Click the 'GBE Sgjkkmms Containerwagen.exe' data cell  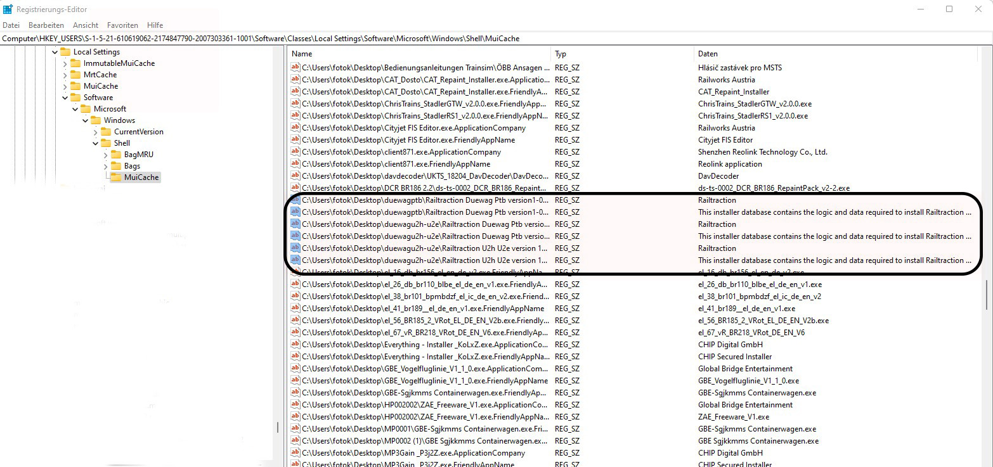(758, 441)
